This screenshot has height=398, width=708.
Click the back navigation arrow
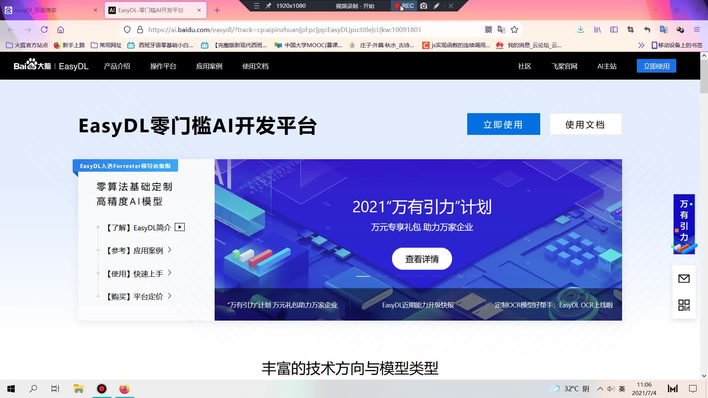(11, 29)
